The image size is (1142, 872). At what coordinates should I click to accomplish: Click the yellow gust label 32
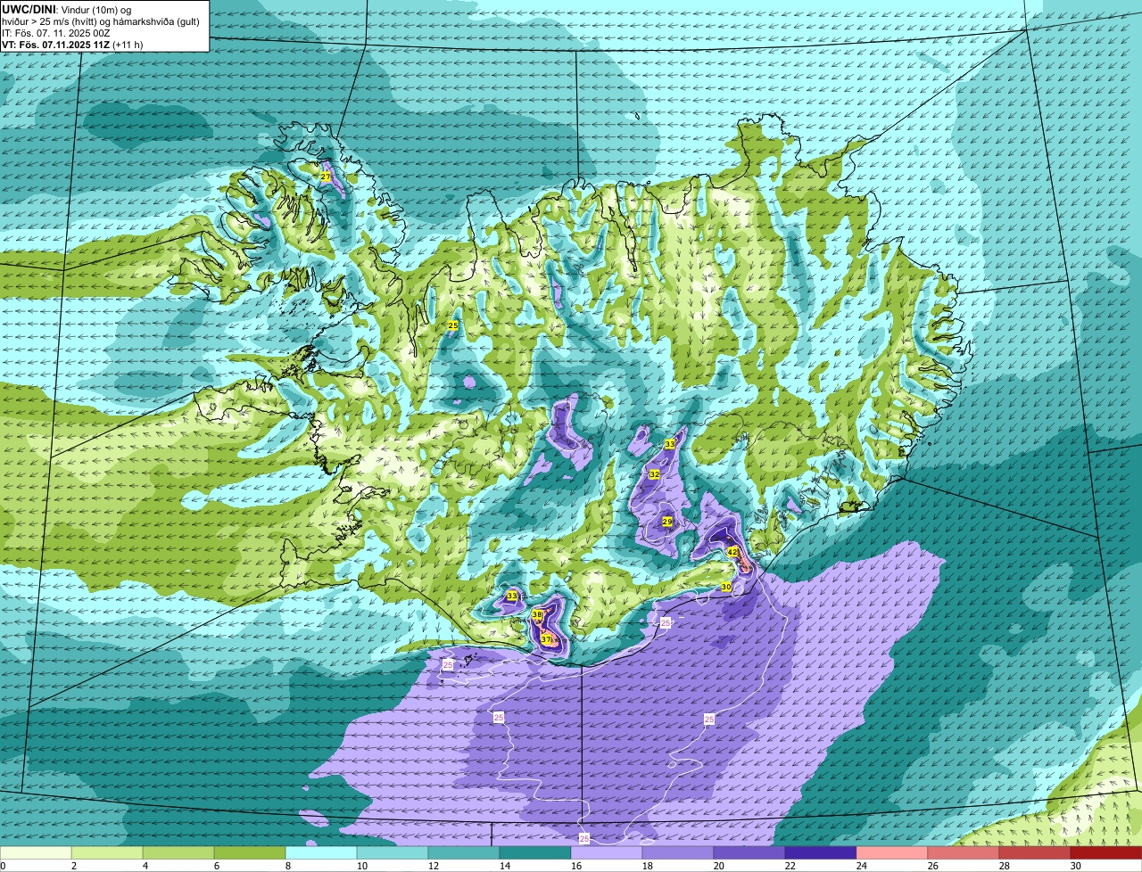pos(654,474)
